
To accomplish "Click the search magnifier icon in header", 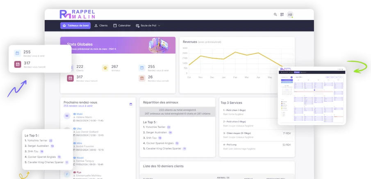I will (x=275, y=15).
